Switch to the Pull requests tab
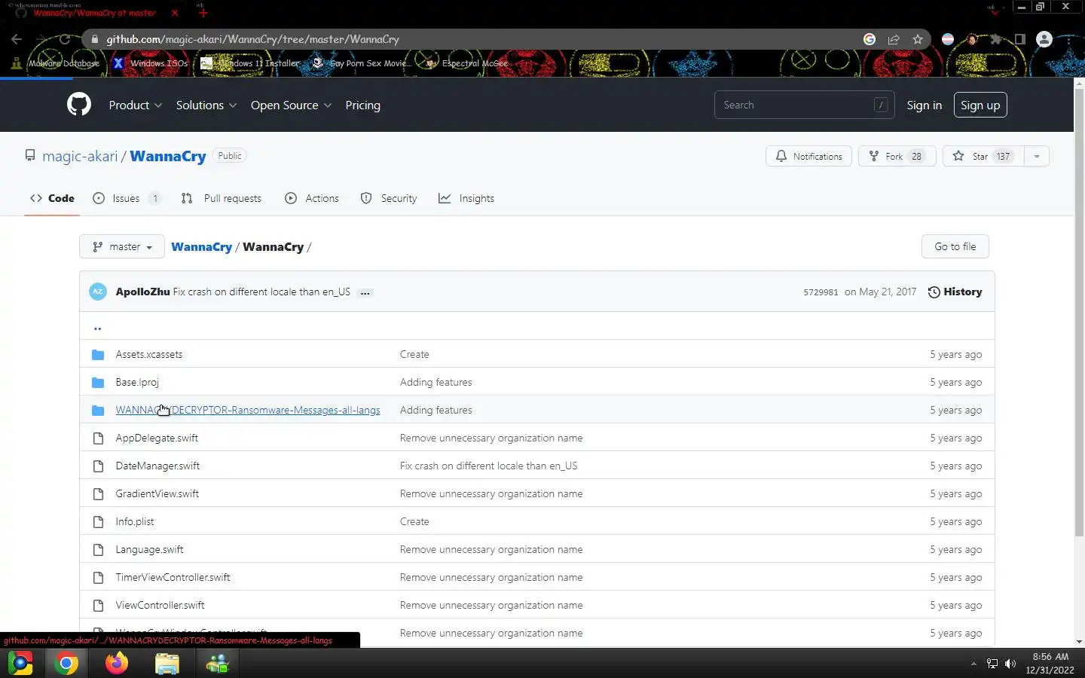The image size is (1085, 678). tap(222, 198)
